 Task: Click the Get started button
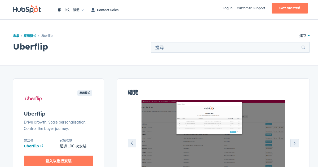tap(290, 8)
